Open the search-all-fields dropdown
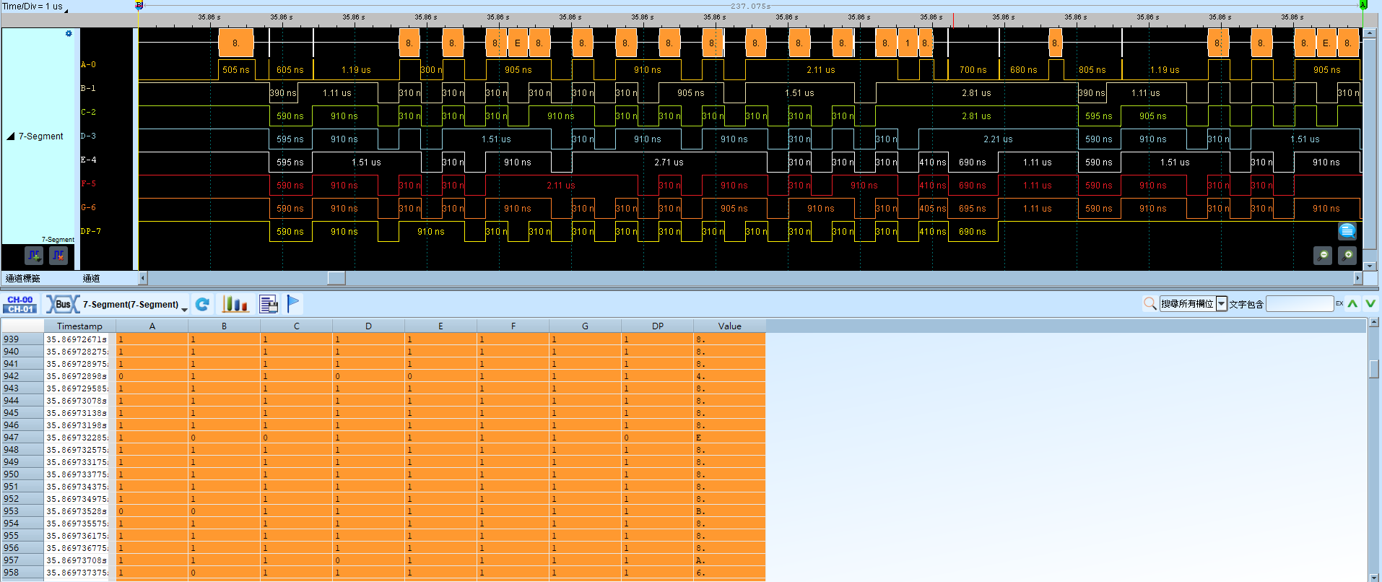This screenshot has width=1382, height=582. [1222, 304]
